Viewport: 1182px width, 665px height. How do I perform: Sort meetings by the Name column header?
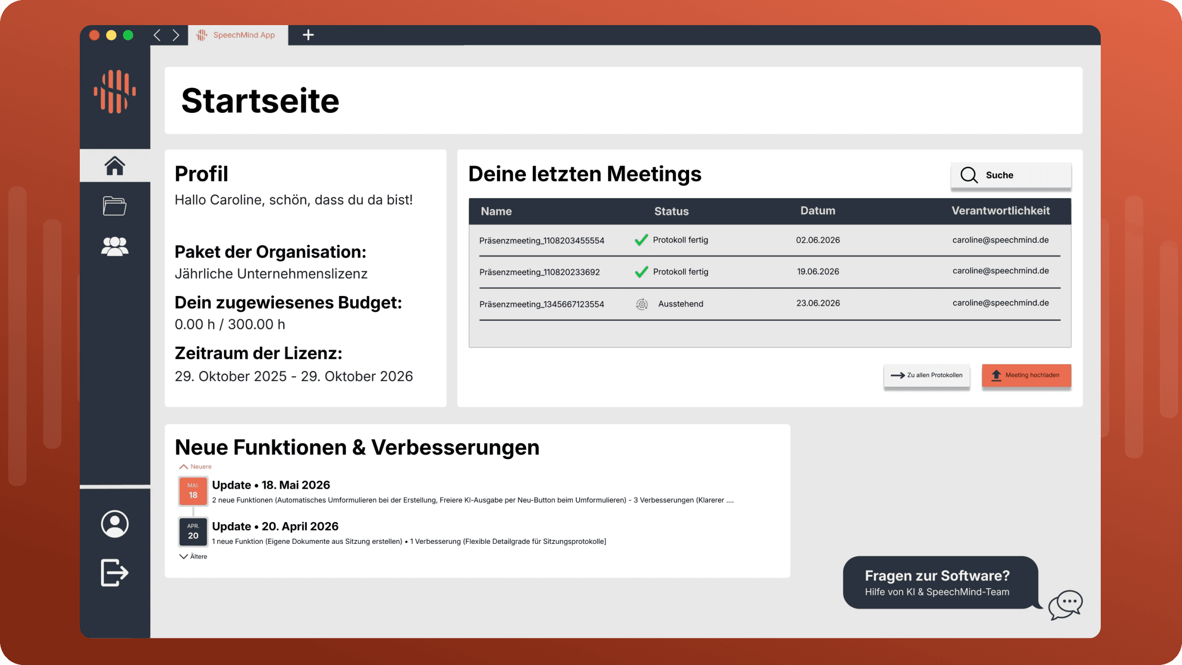click(496, 211)
